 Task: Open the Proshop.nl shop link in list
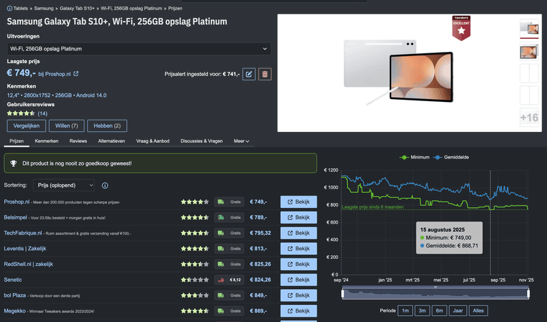click(x=16, y=202)
